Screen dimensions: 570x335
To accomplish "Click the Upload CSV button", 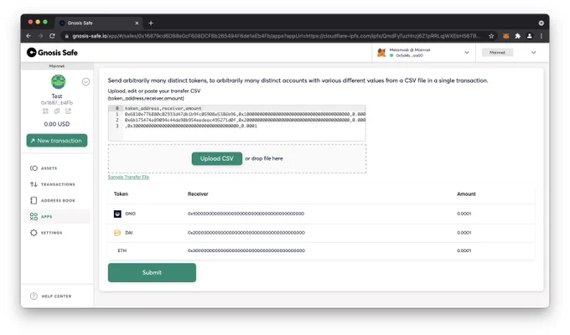I will point(217,158).
